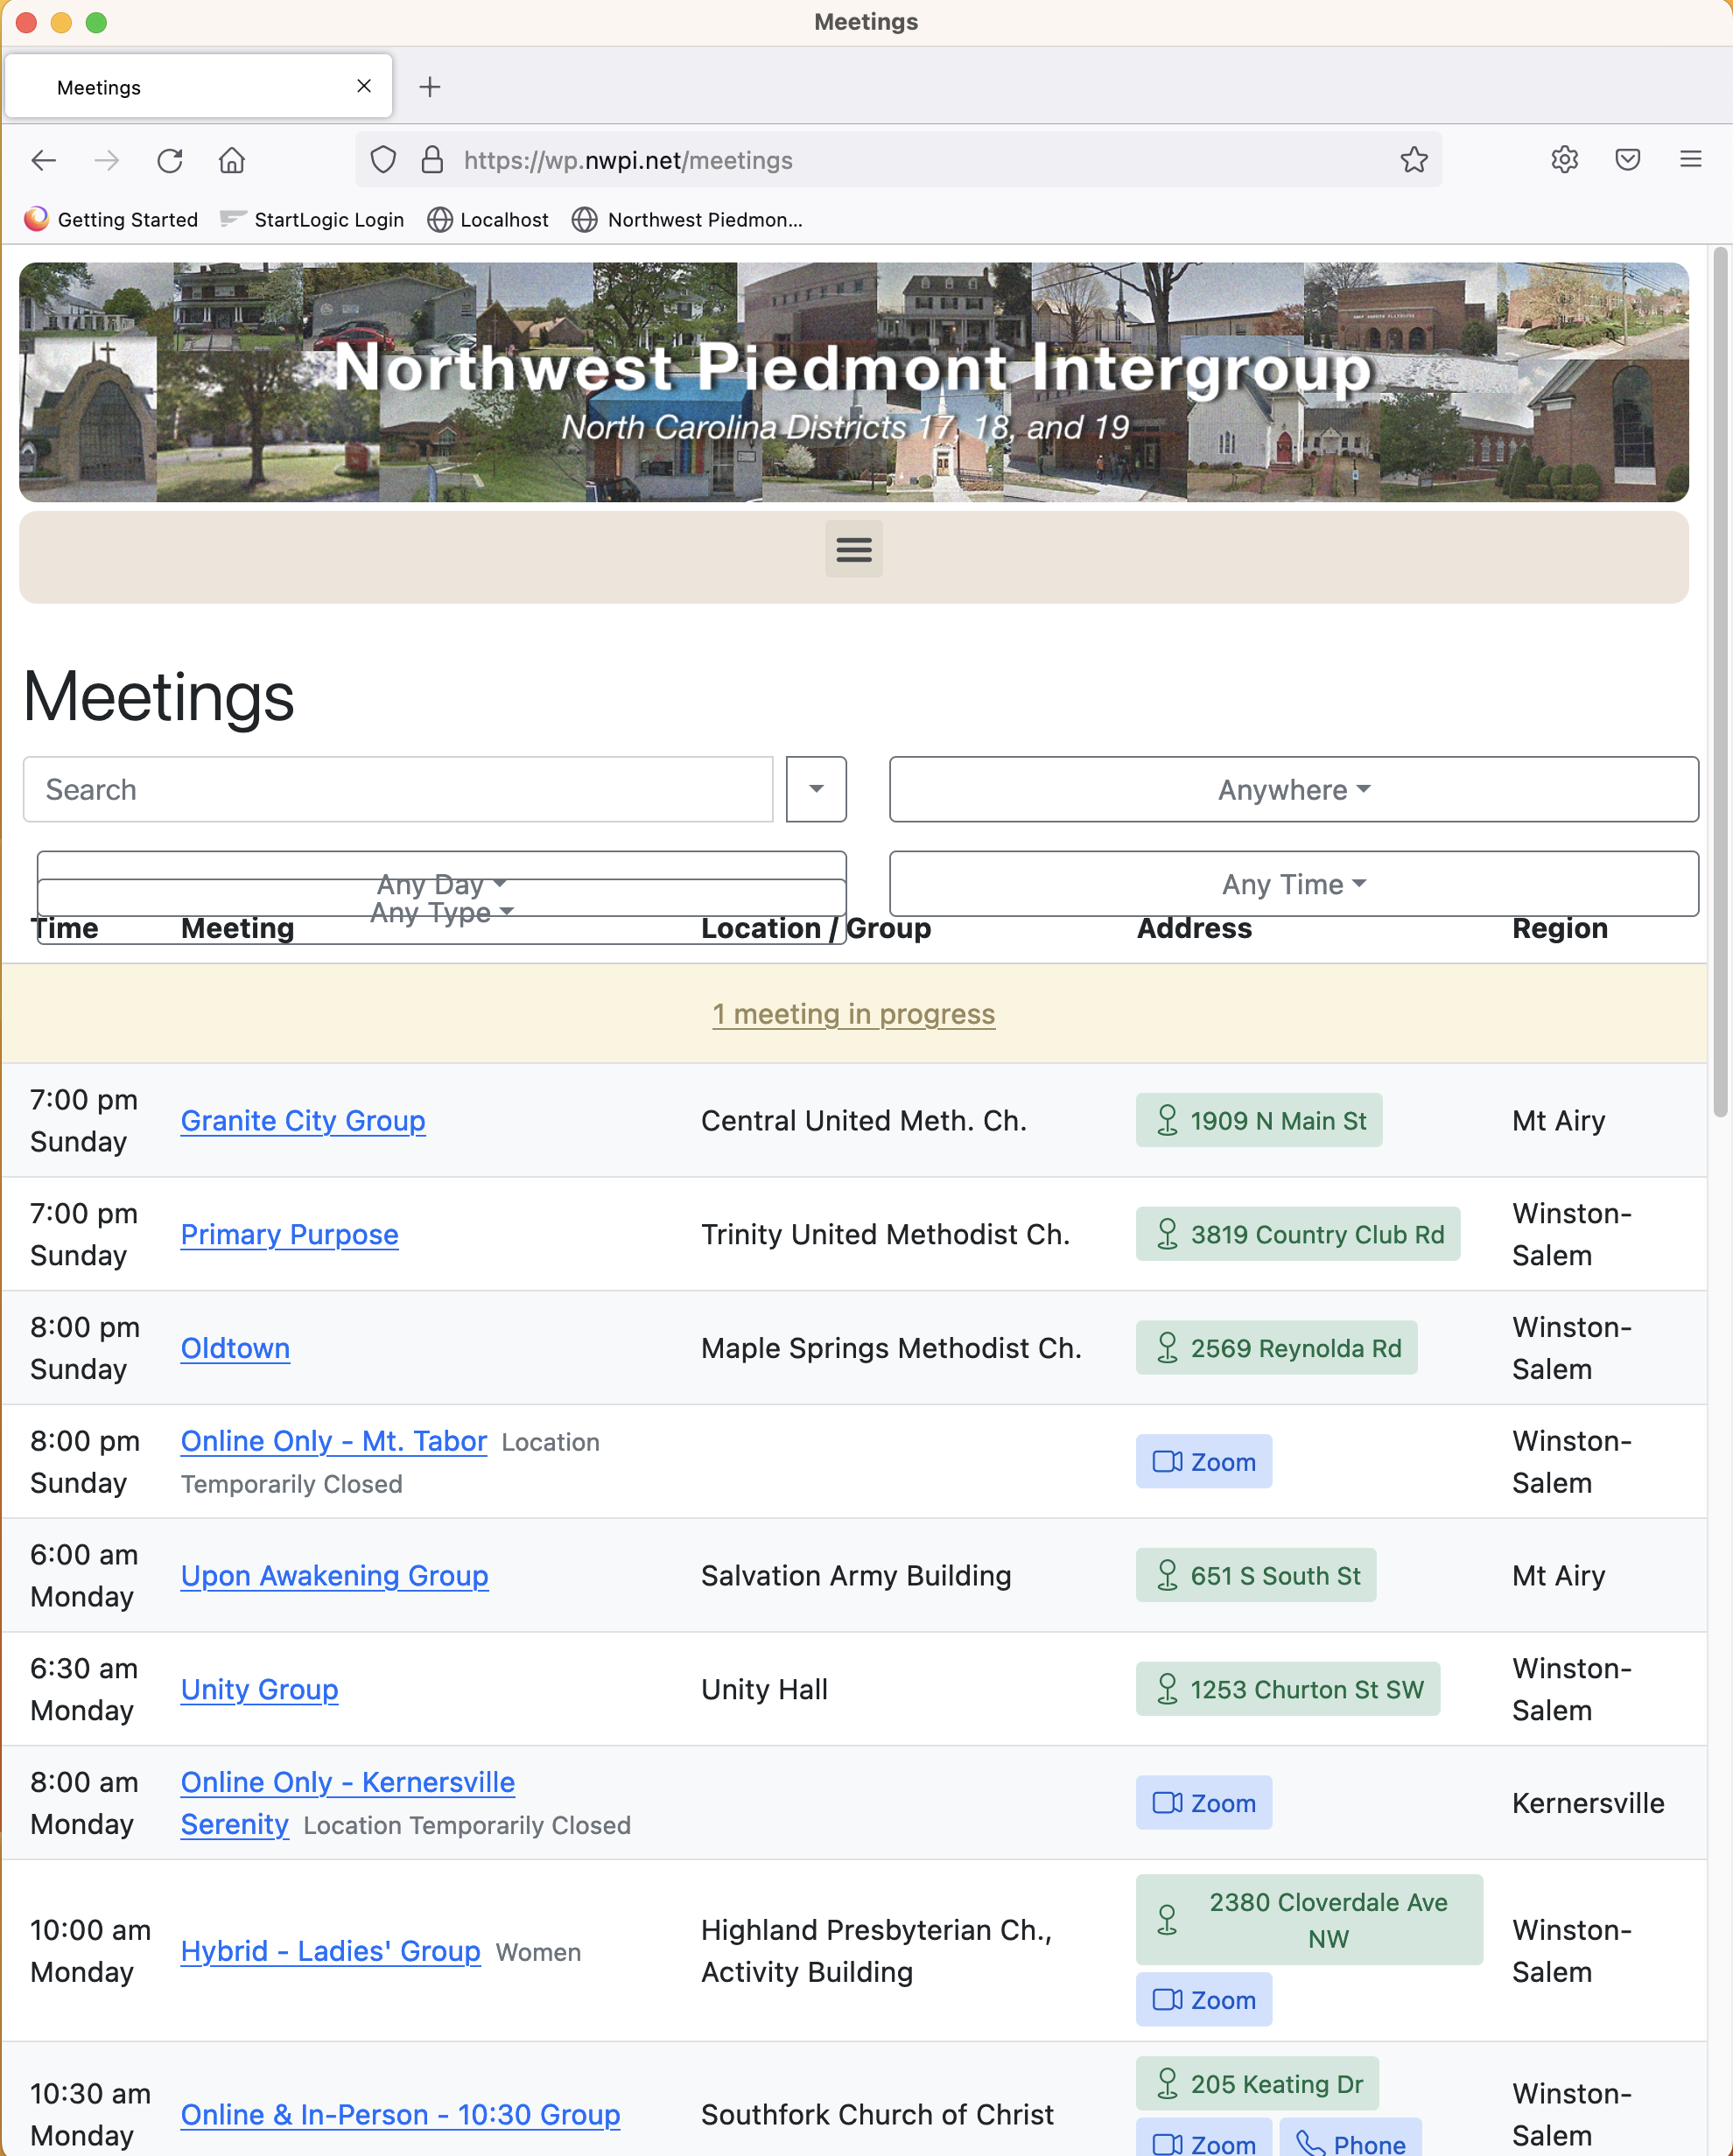Open the Getting Started bookmark
Viewport: 1733px width, 2156px height.
[111, 220]
